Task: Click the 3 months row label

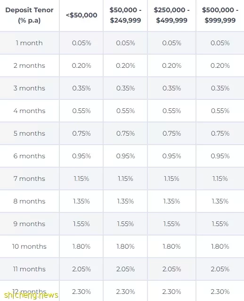Action: click(29, 88)
